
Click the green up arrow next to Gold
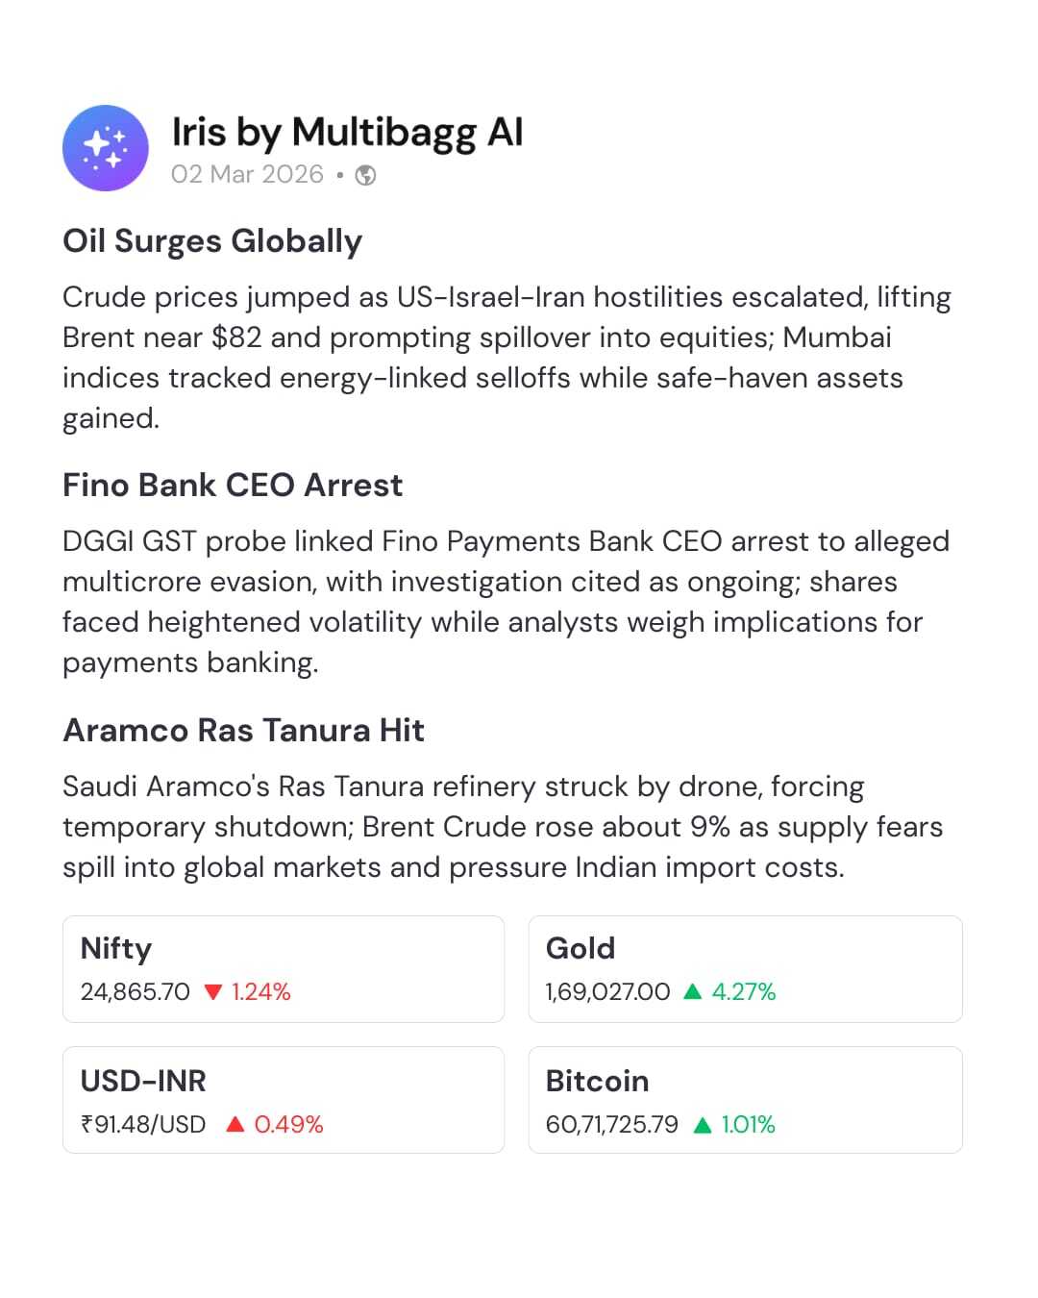click(x=692, y=991)
